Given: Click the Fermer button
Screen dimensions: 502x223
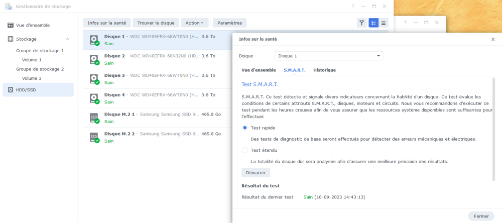Looking at the screenshot, I should pos(481,216).
